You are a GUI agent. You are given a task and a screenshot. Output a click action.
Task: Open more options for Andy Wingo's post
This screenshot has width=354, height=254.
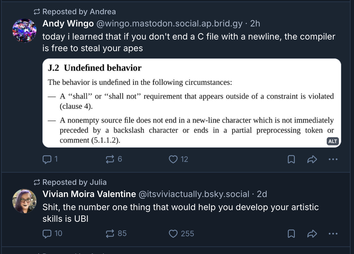333,159
